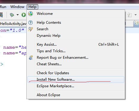Click the Help Contents question mark icon
Viewport: 139px width, 111px height.
(x=31, y=23)
